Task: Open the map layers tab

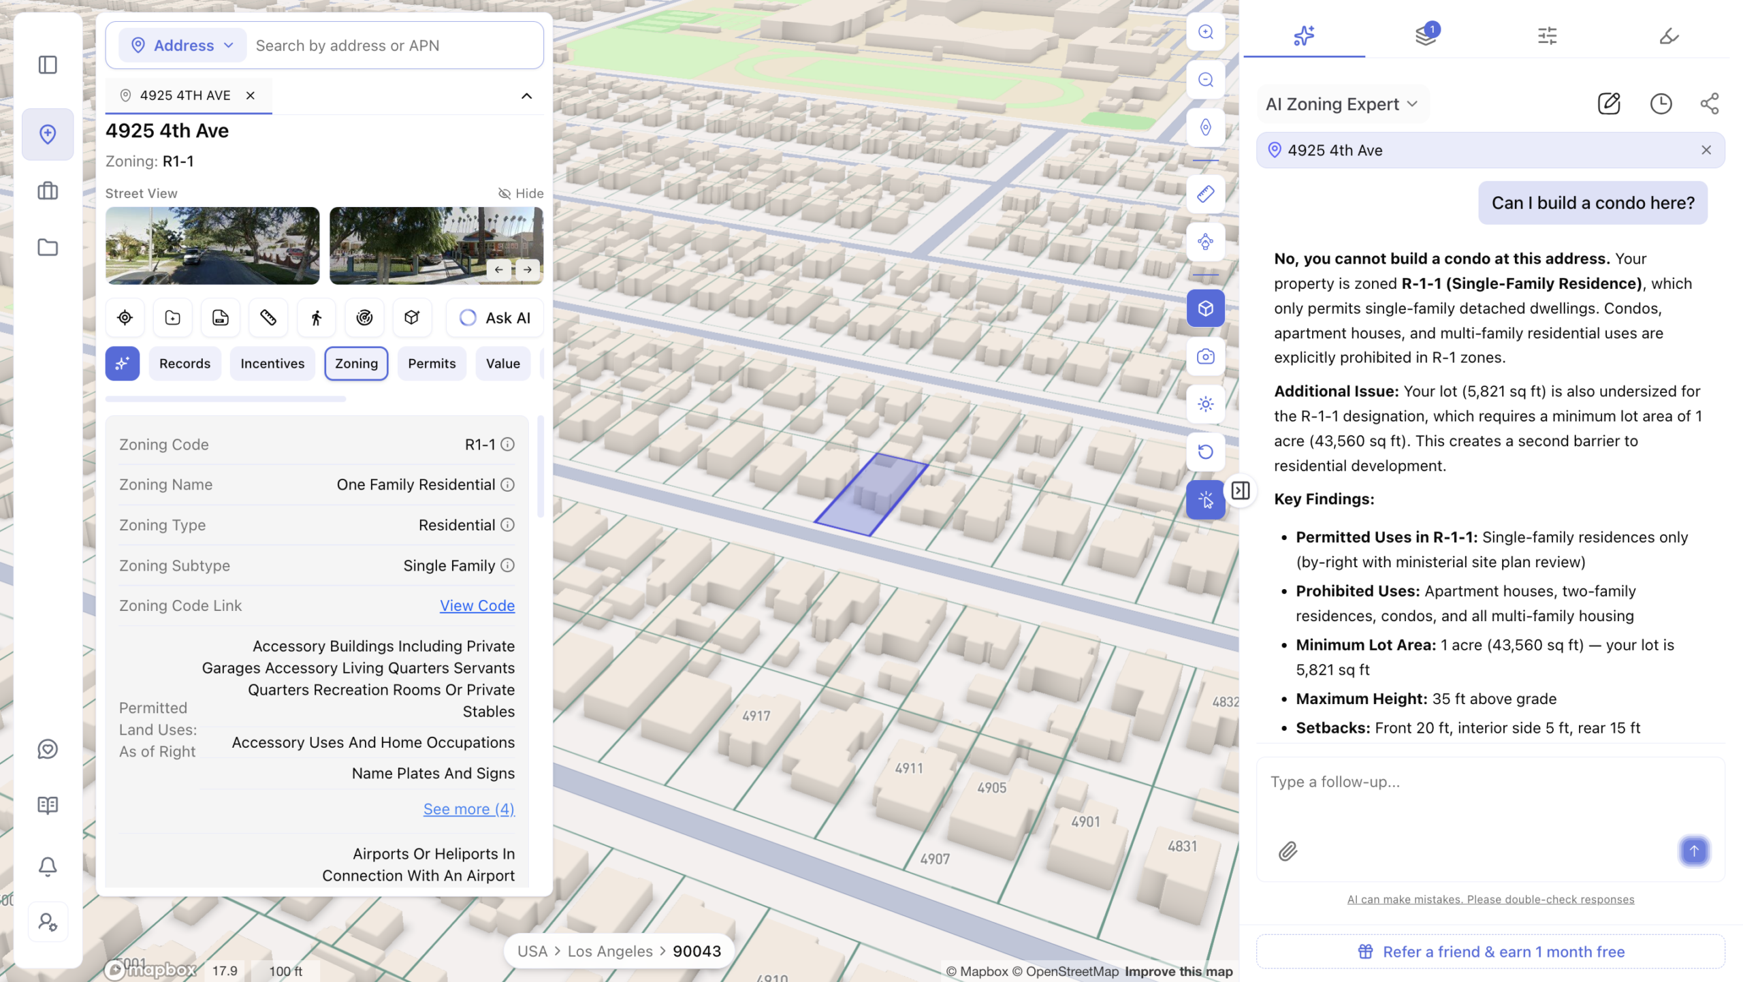Action: 1426,35
